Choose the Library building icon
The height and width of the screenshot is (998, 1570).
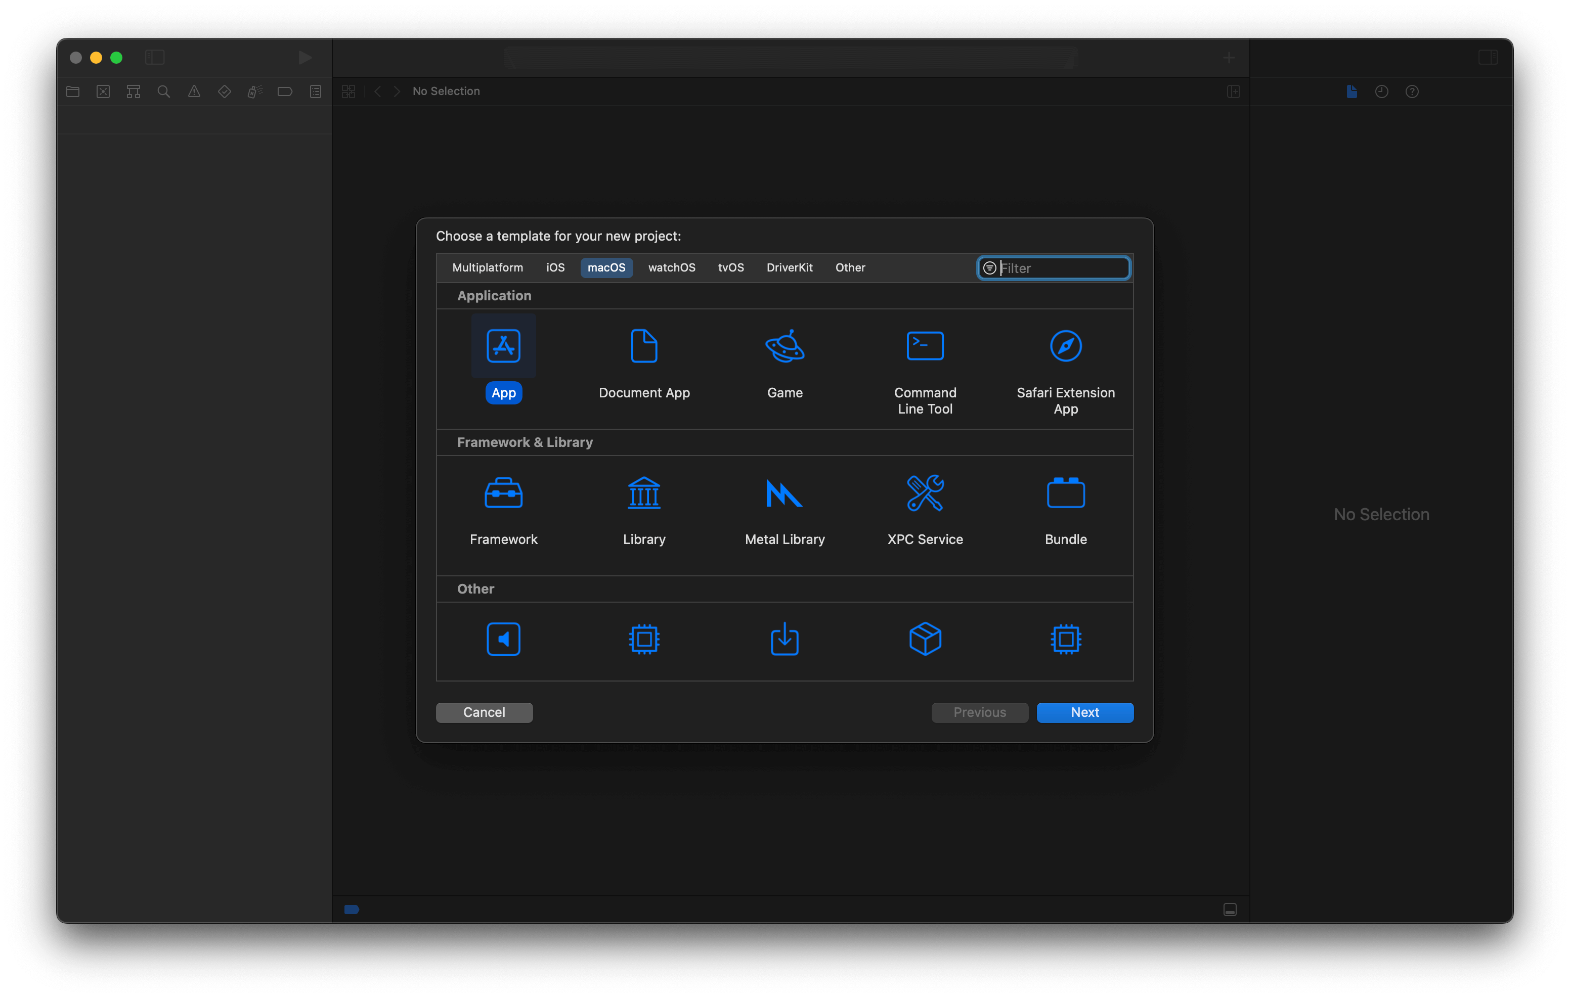[x=643, y=492]
